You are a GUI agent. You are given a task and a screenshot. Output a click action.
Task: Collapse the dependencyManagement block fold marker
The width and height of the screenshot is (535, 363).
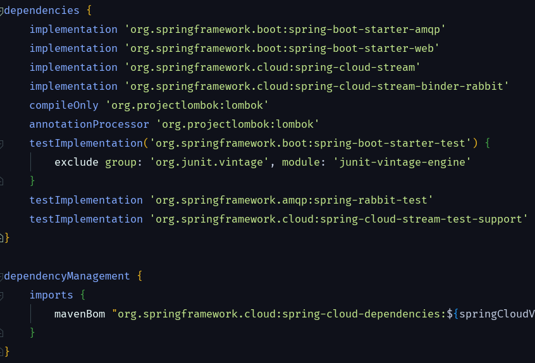pyautogui.click(x=1, y=276)
